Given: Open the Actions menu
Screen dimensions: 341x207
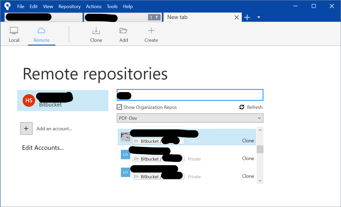Looking at the screenshot, I should 94,7.
